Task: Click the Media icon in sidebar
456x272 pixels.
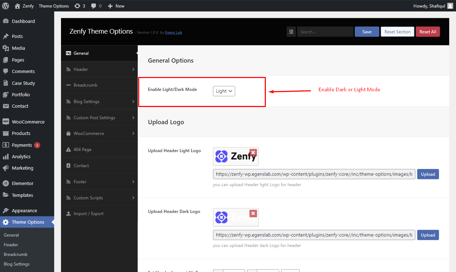Action: pyautogui.click(x=5, y=48)
